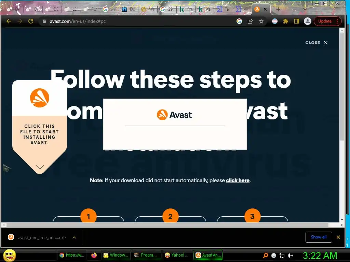350x262 pixels.
Task: Open a new browser tab
Action: click(x=278, y=9)
